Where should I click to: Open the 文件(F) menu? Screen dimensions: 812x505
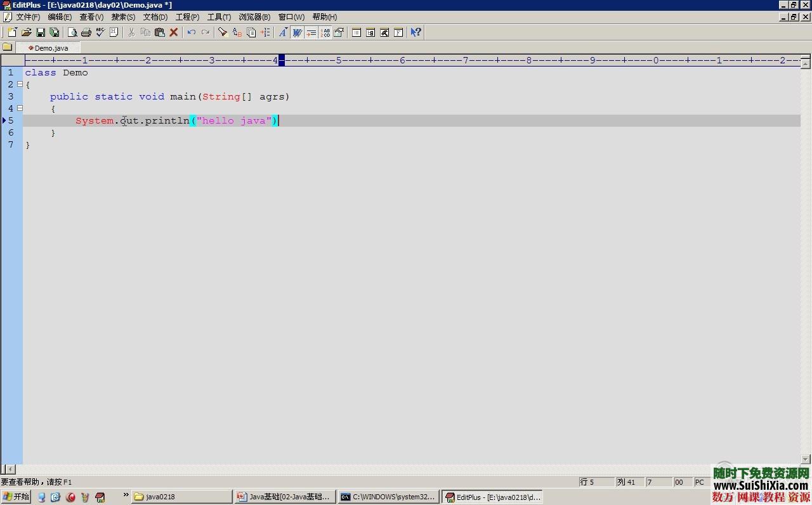click(27, 17)
